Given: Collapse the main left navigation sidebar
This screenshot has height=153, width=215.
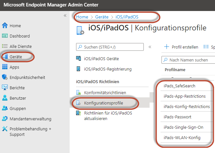Looking at the screenshot, I should [65, 16].
